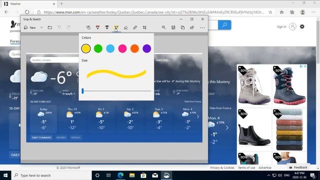Refresh the browser page

[27, 12]
